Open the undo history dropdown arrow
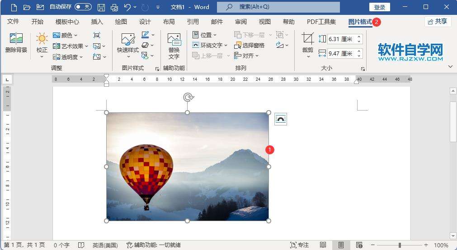This screenshot has width=457, height=250. pyautogui.click(x=135, y=7)
